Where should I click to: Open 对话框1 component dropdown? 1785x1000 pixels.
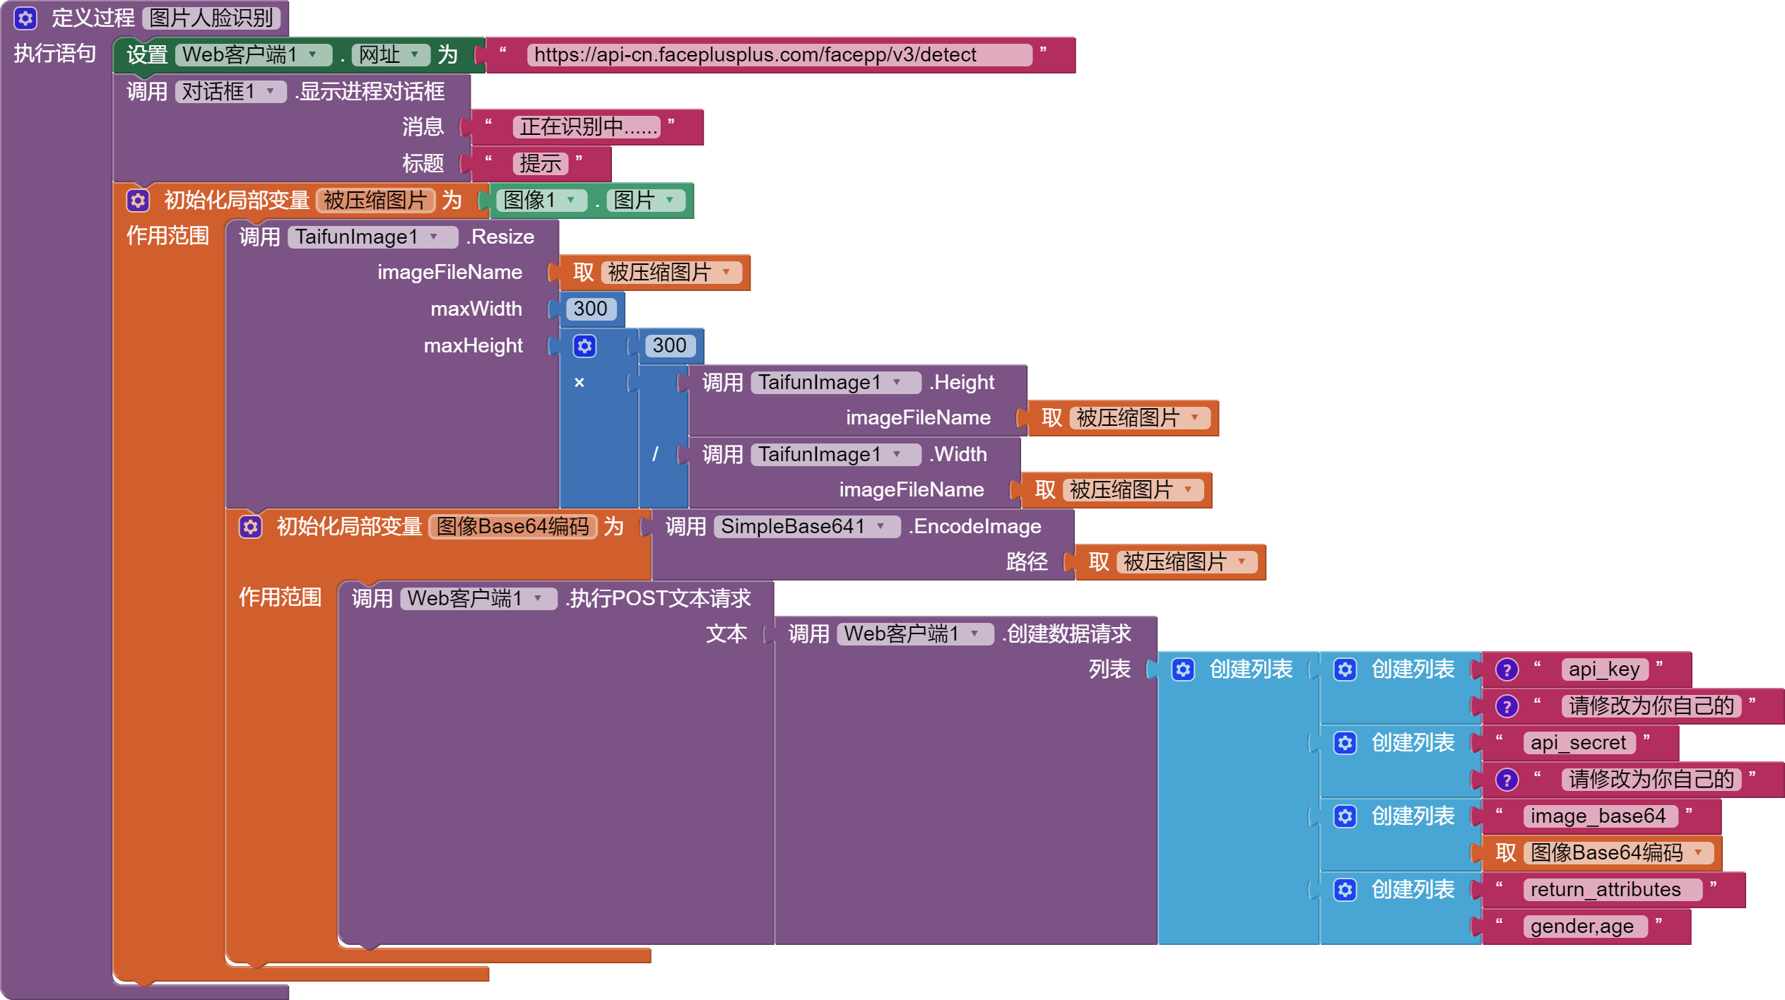[x=270, y=91]
